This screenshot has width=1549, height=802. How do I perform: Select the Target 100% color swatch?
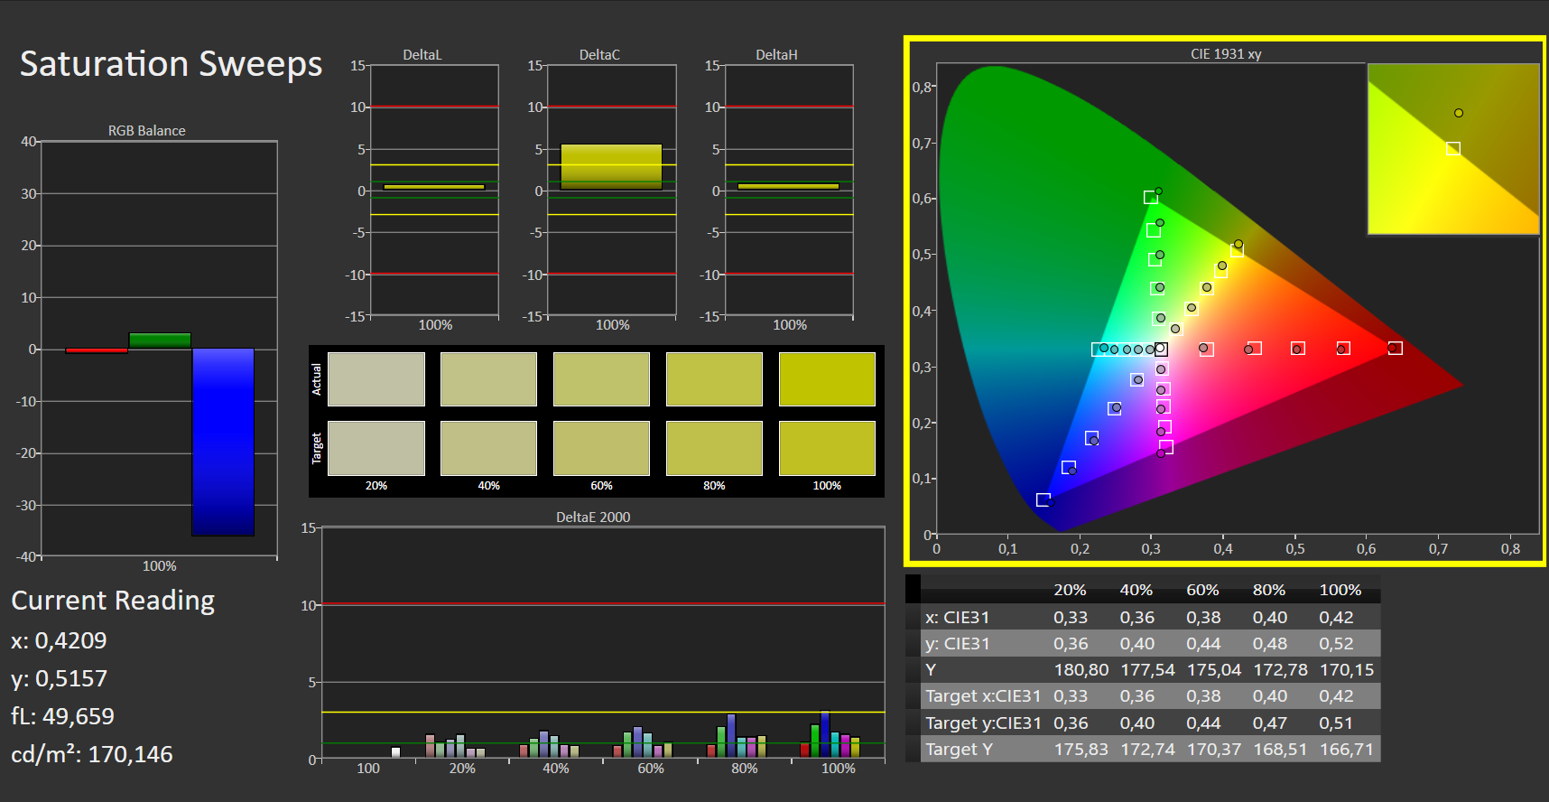[827, 448]
